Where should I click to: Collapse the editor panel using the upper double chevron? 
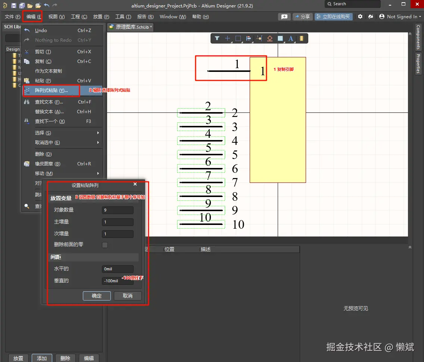point(410,34)
